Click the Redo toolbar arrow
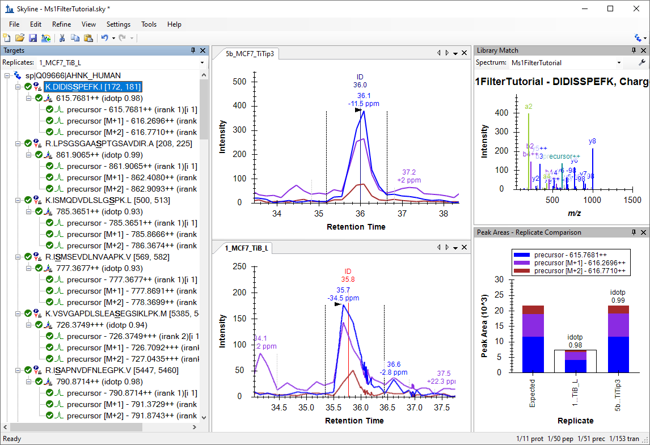 pos(123,38)
